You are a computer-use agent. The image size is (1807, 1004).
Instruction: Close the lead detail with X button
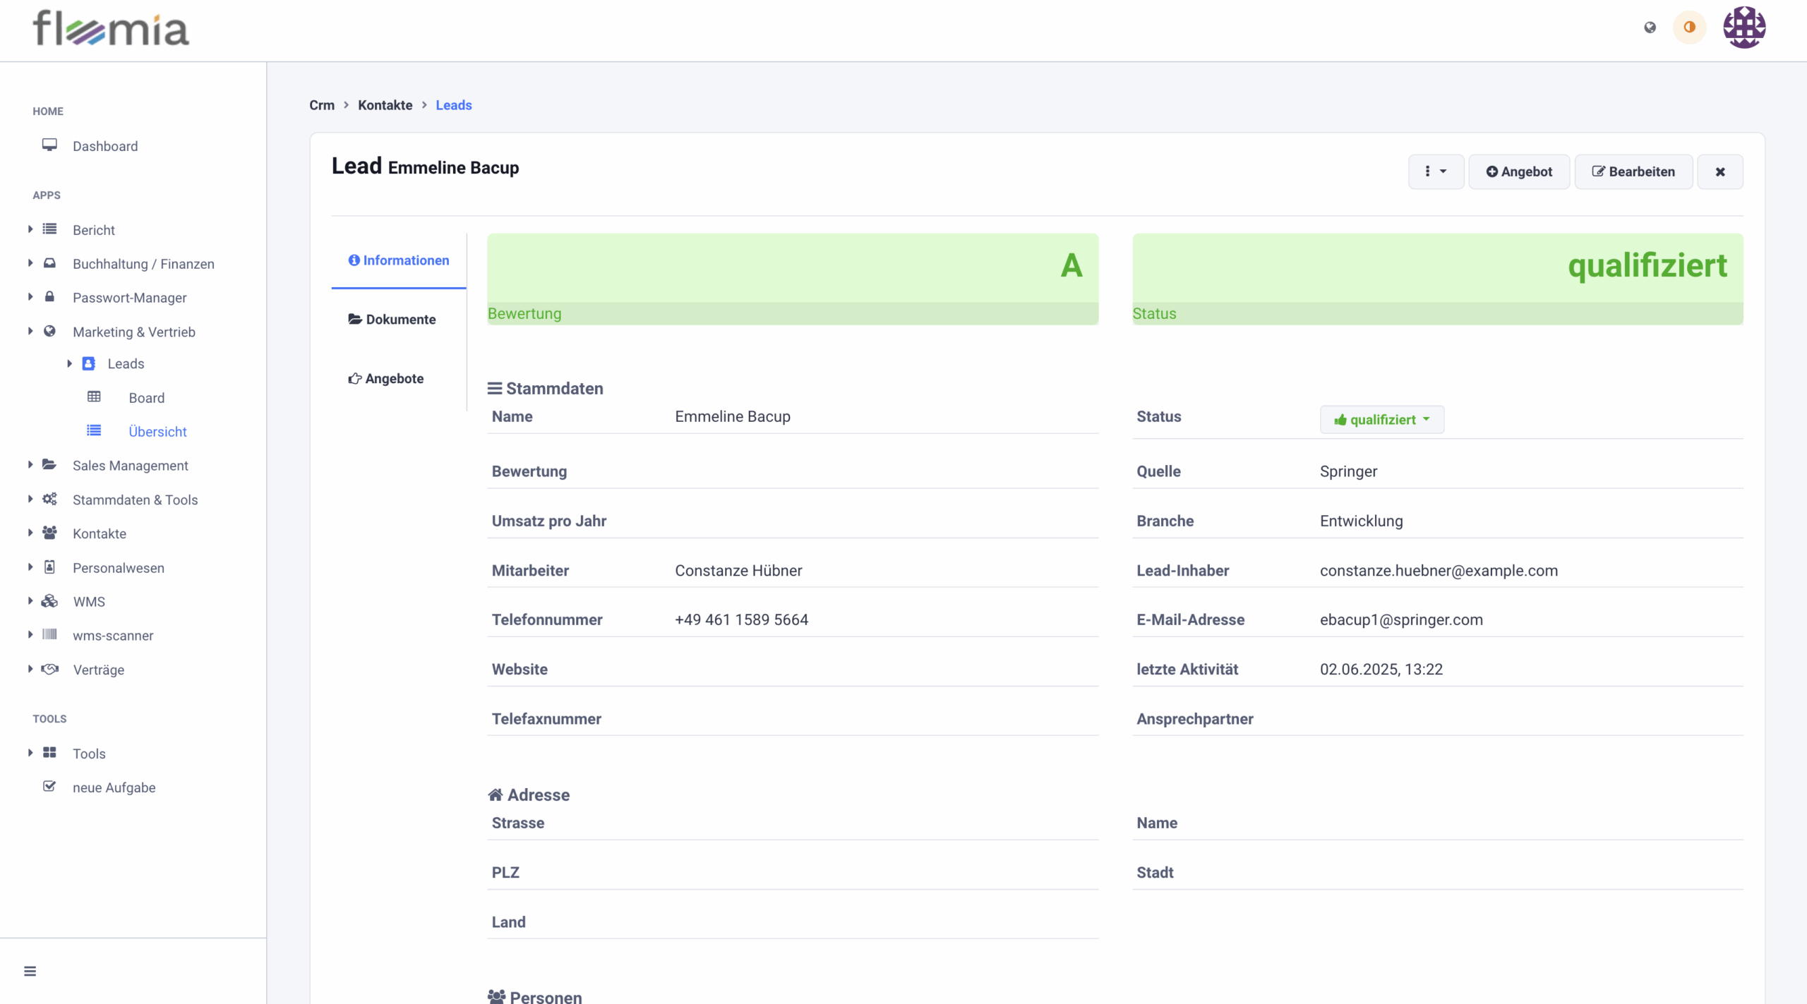1719,171
